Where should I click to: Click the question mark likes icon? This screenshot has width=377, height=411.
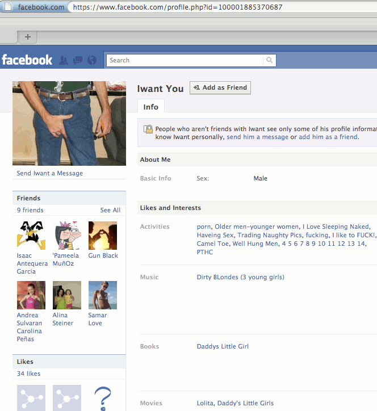(103, 399)
